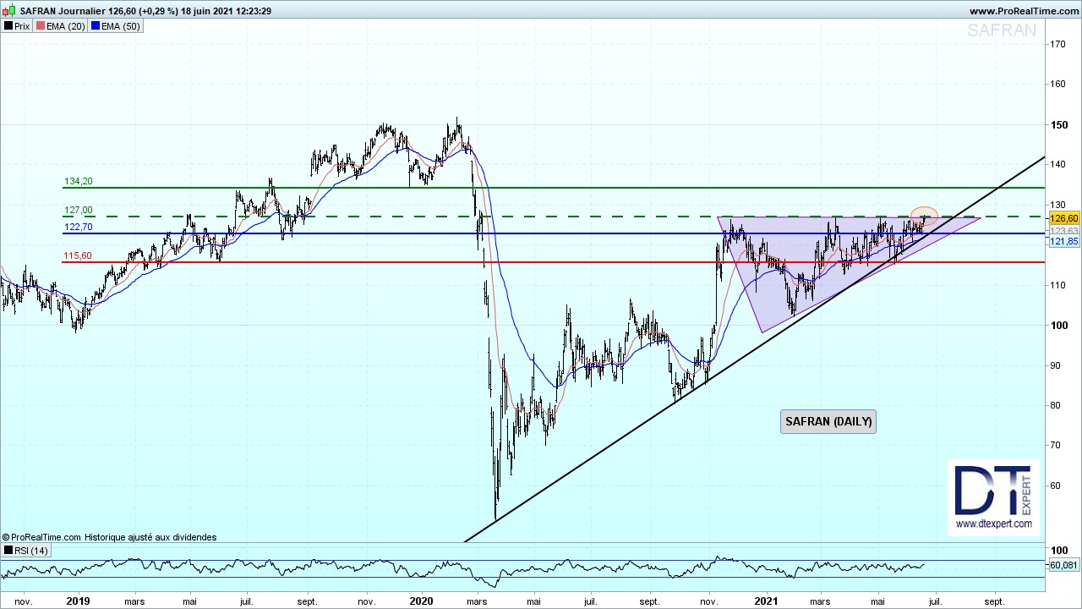Click the ProRealTime.com dividend-adjusted history notice
Viewport: 1082px width, 609px height.
coord(110,537)
